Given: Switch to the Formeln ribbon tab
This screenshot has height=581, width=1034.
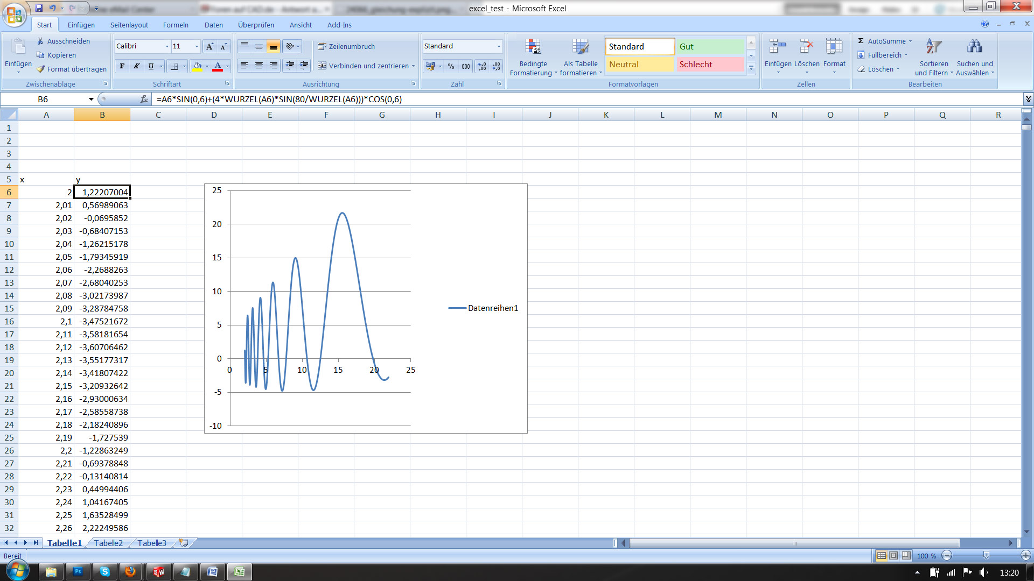Looking at the screenshot, I should click(x=176, y=25).
